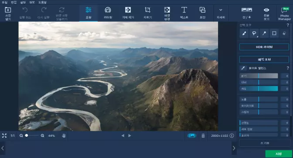Open help for 선택 도구 section
This screenshot has height=158, width=293.
[x=288, y=25]
